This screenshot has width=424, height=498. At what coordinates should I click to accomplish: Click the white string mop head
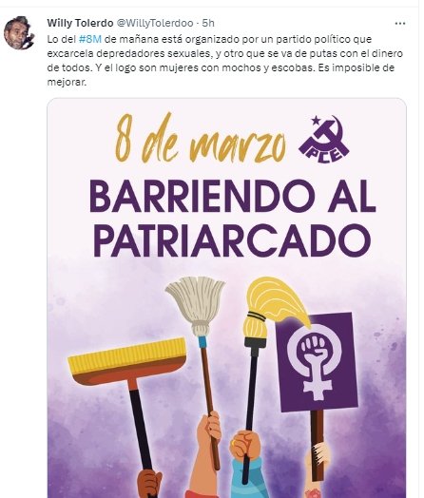click(x=196, y=306)
